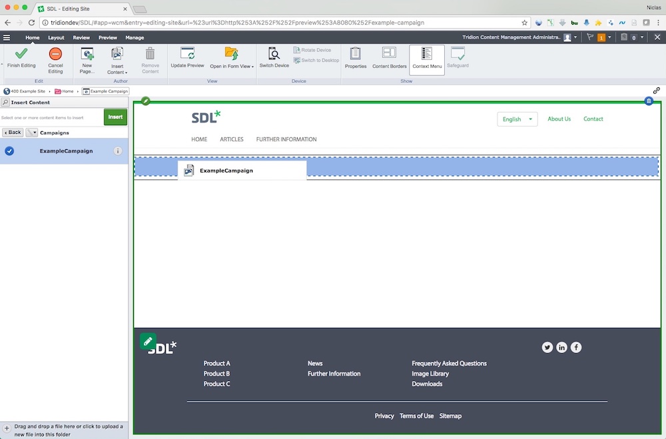Open the Manage ribbon tab
This screenshot has height=439, width=666.
click(135, 38)
